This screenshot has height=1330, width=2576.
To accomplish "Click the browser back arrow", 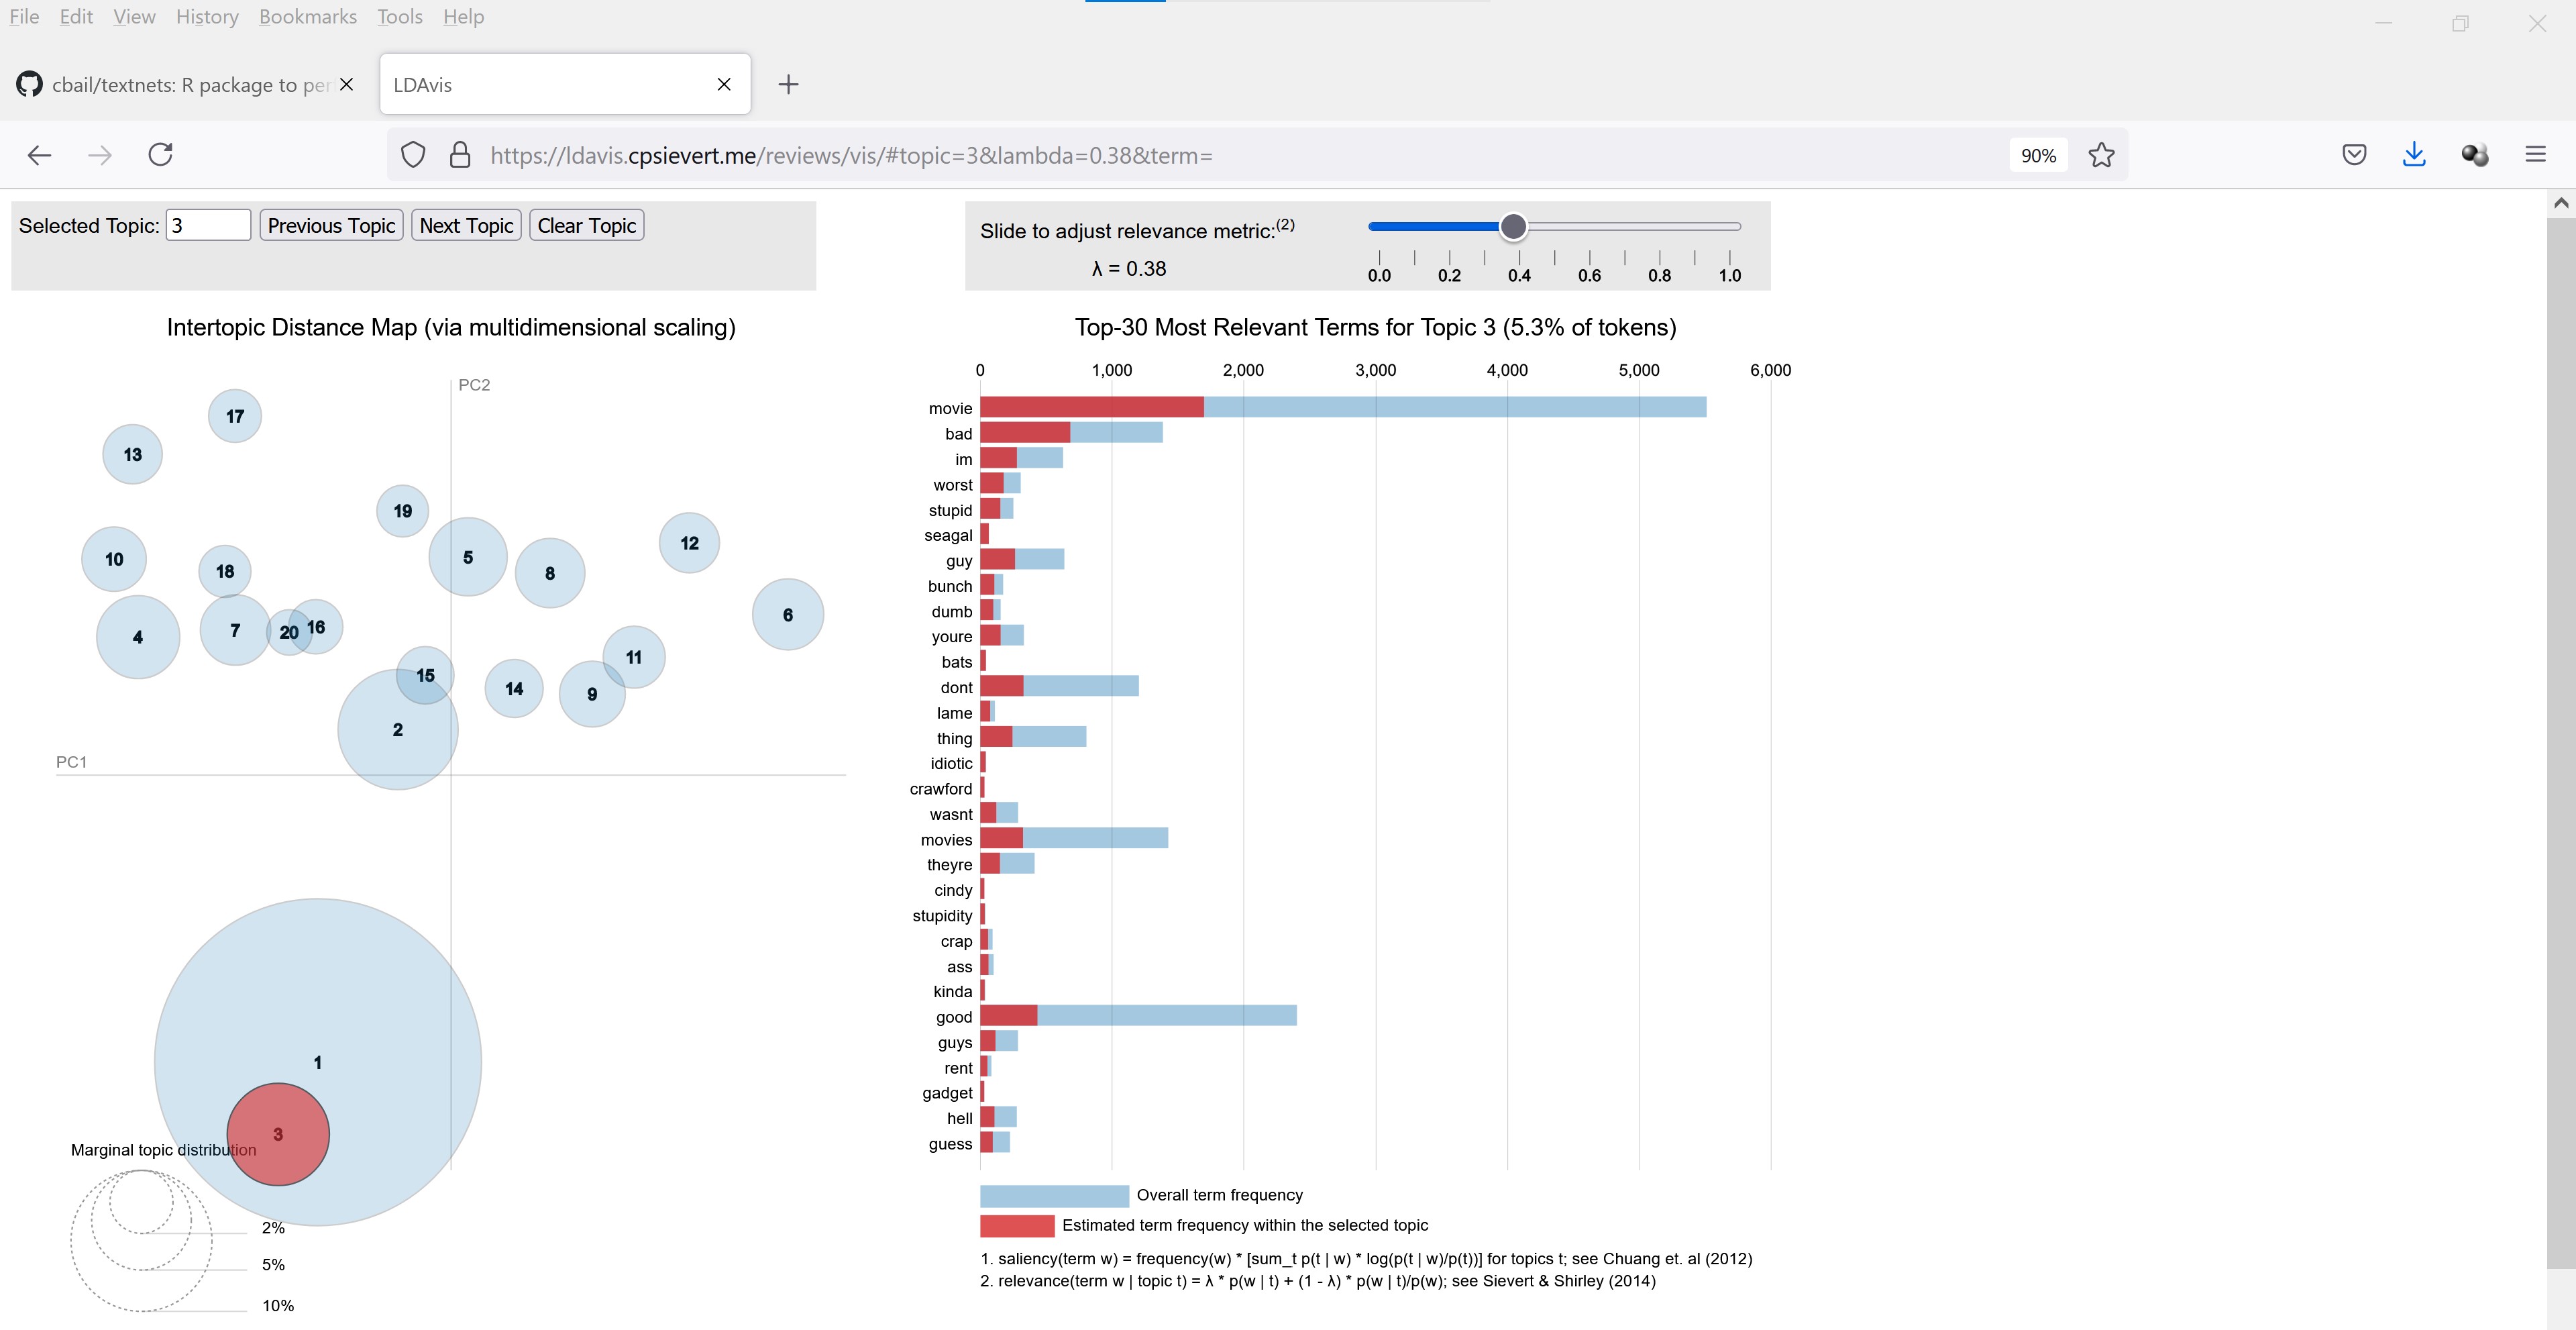I will (x=39, y=155).
